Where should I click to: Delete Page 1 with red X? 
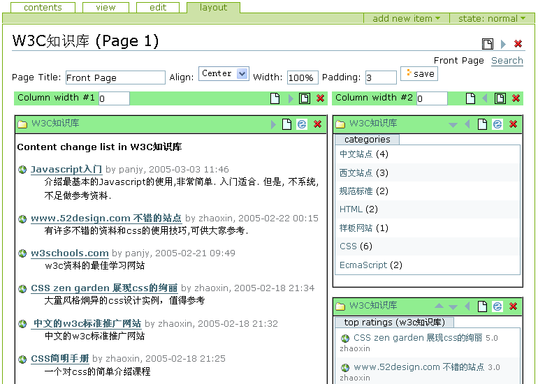pos(518,44)
